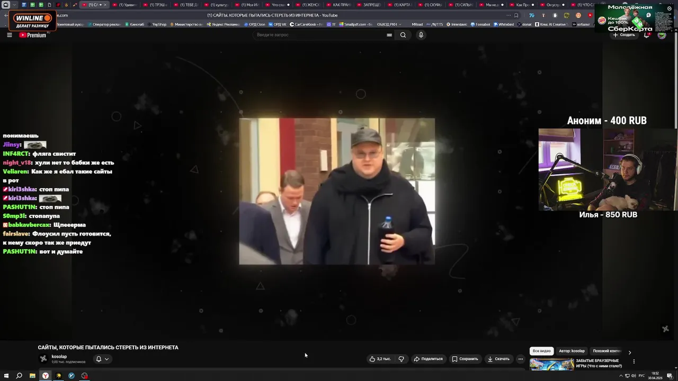Viewport: 678px width, 381px height.
Task: Like the video with 3,2 тыс. thumbs-up
Action: (x=380, y=359)
